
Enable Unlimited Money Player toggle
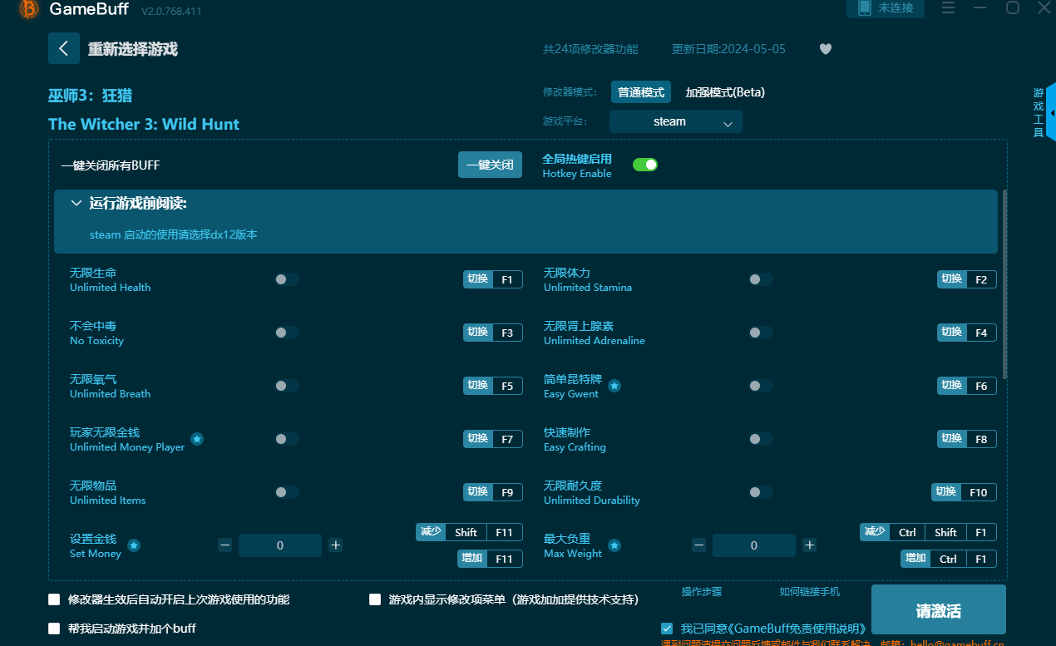tap(286, 439)
